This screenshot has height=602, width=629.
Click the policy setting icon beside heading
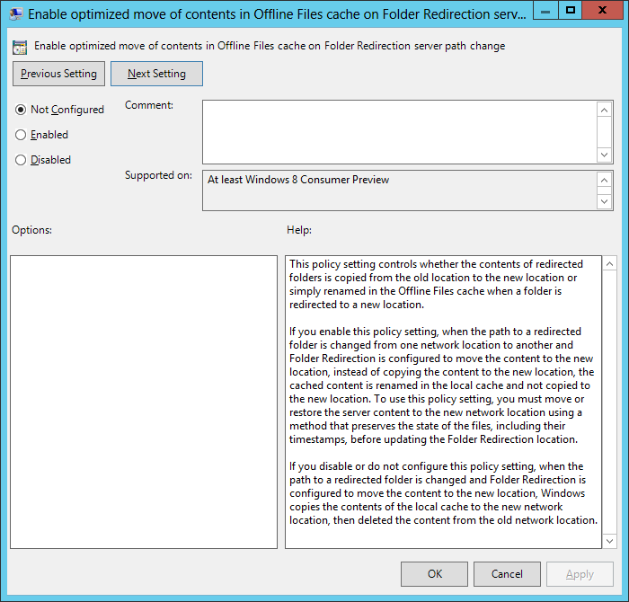tap(20, 47)
